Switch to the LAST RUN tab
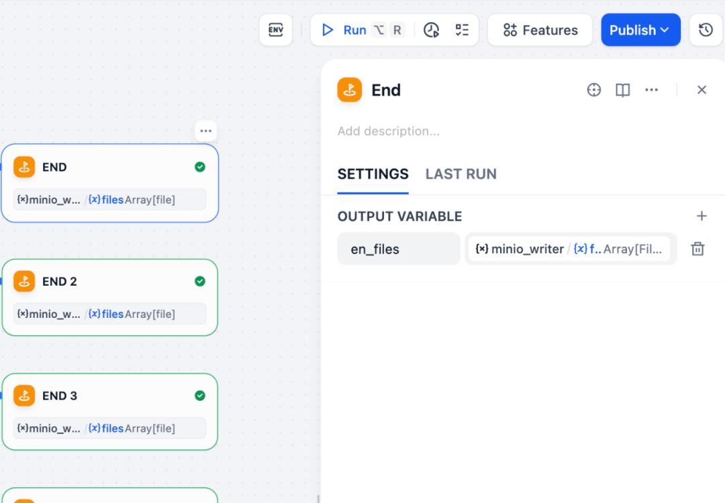The height and width of the screenshot is (503, 725). (461, 174)
